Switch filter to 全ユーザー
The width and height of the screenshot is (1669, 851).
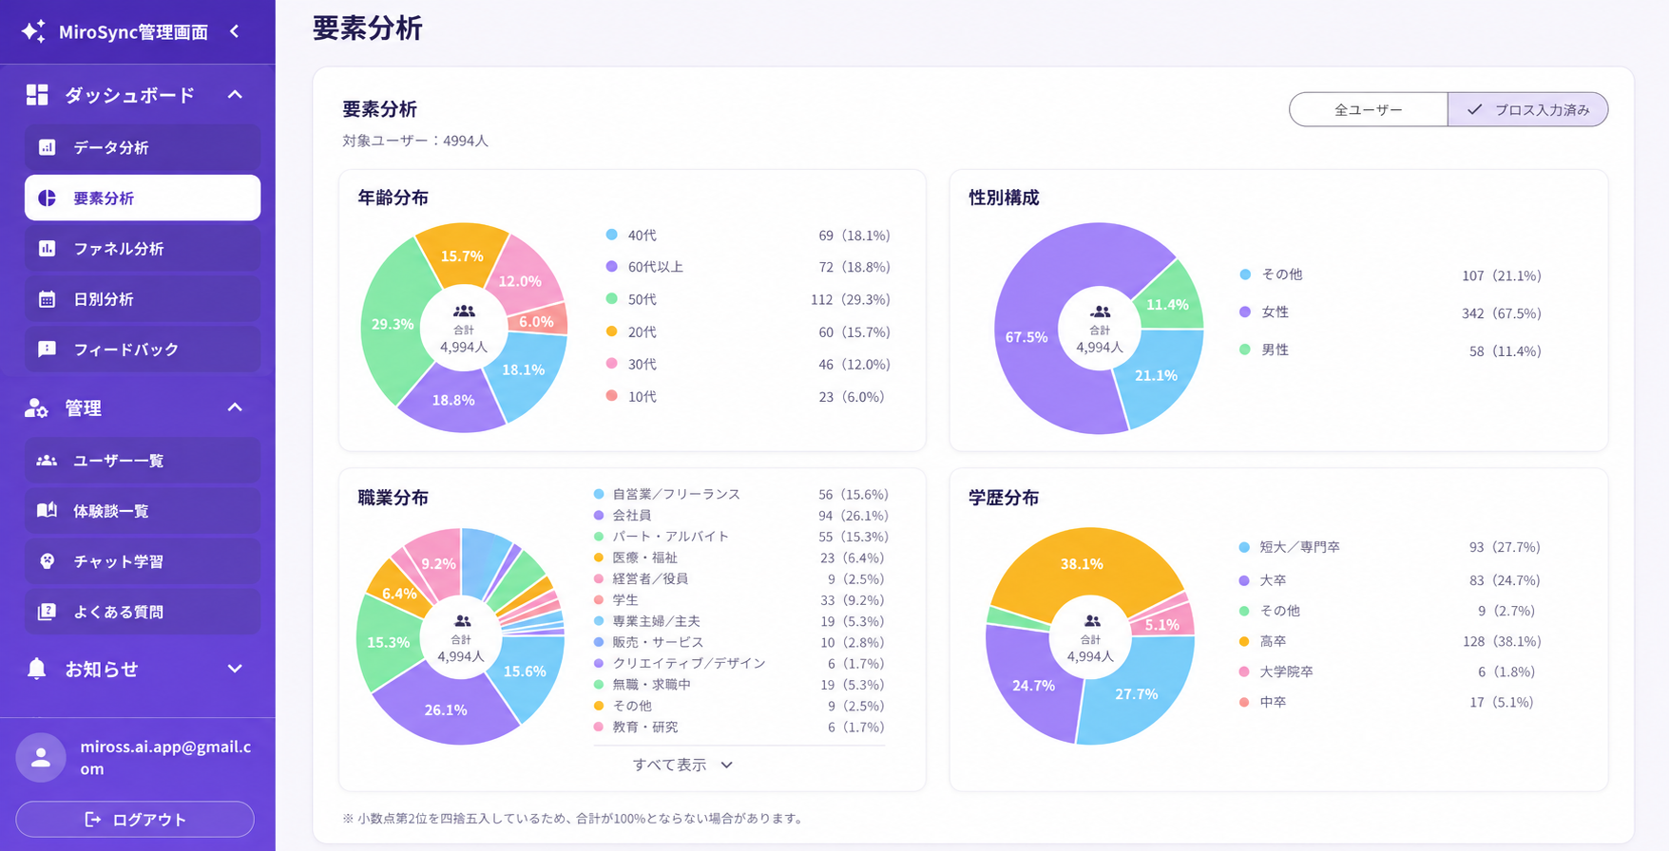coord(1369,109)
